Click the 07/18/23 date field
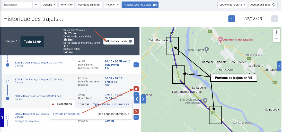The width and height of the screenshot is (283, 132). [x=253, y=19]
